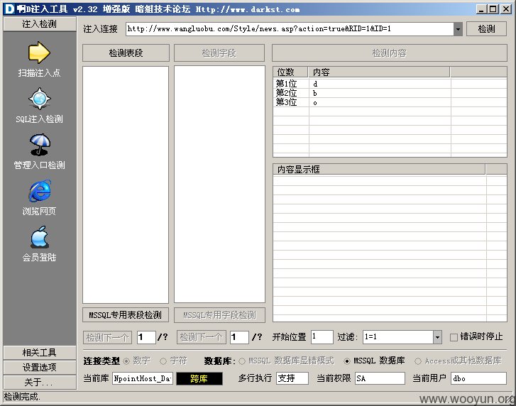Open the 关于... section
This screenshot has height=406, width=516.
pos(40,383)
